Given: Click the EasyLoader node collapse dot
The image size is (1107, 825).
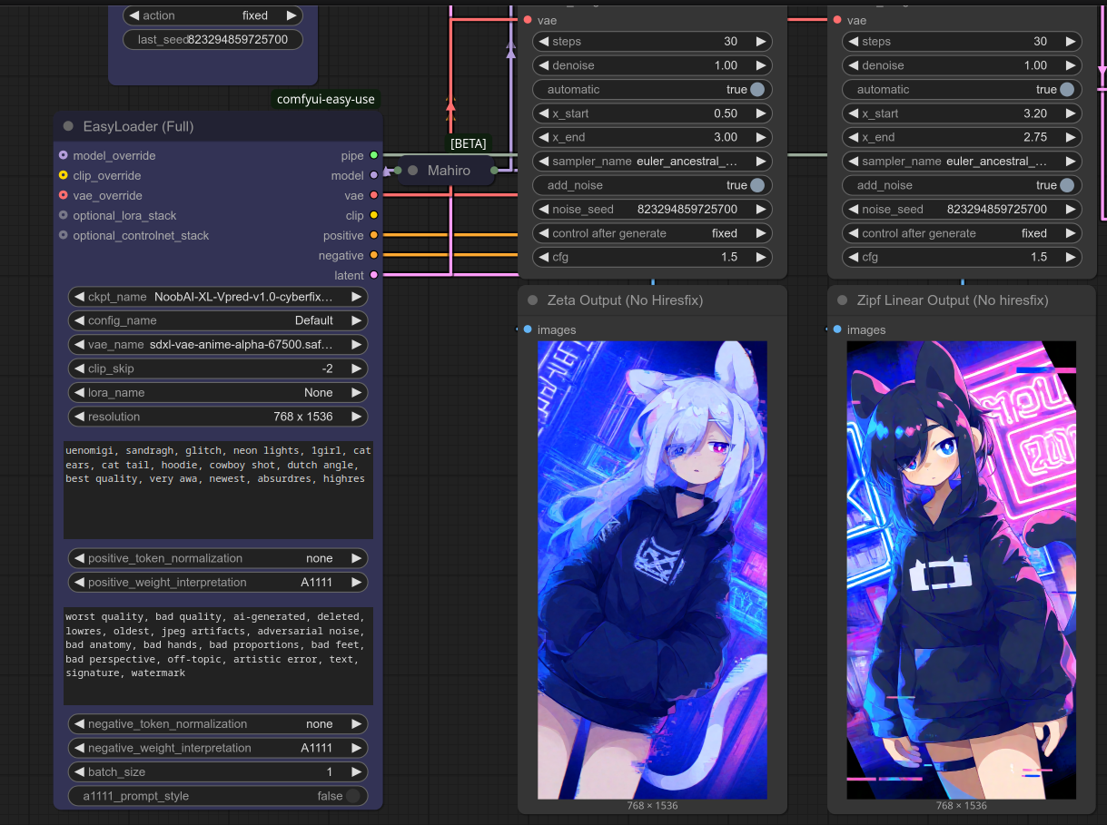Looking at the screenshot, I should [x=68, y=126].
